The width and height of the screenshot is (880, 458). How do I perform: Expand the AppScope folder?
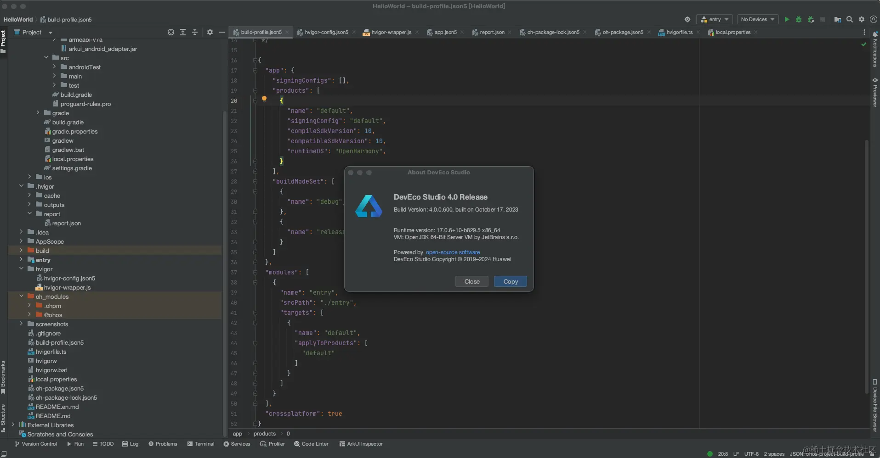point(21,241)
